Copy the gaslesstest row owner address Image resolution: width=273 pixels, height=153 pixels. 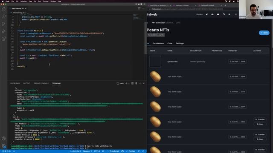click(237, 61)
